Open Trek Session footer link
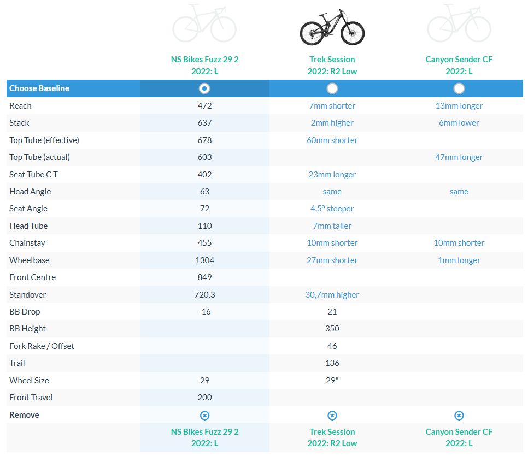The height and width of the screenshot is (456, 528). (x=332, y=437)
